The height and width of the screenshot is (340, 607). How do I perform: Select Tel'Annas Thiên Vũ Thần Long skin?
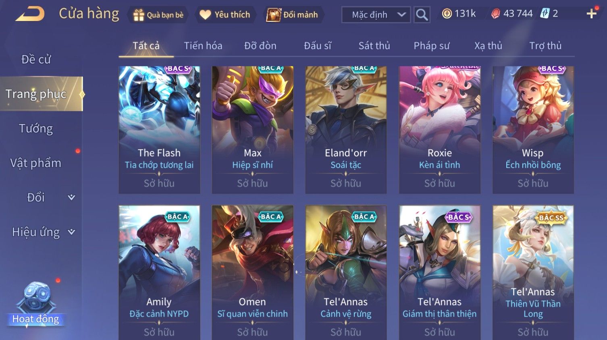click(533, 273)
